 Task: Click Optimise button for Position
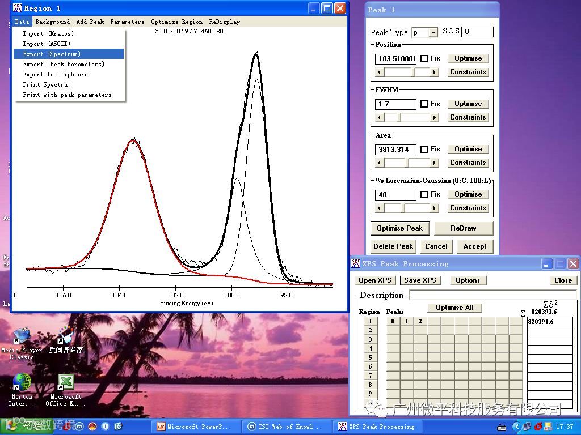468,58
